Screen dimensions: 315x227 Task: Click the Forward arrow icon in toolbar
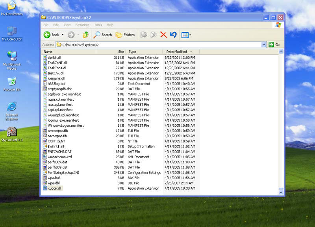71,35
